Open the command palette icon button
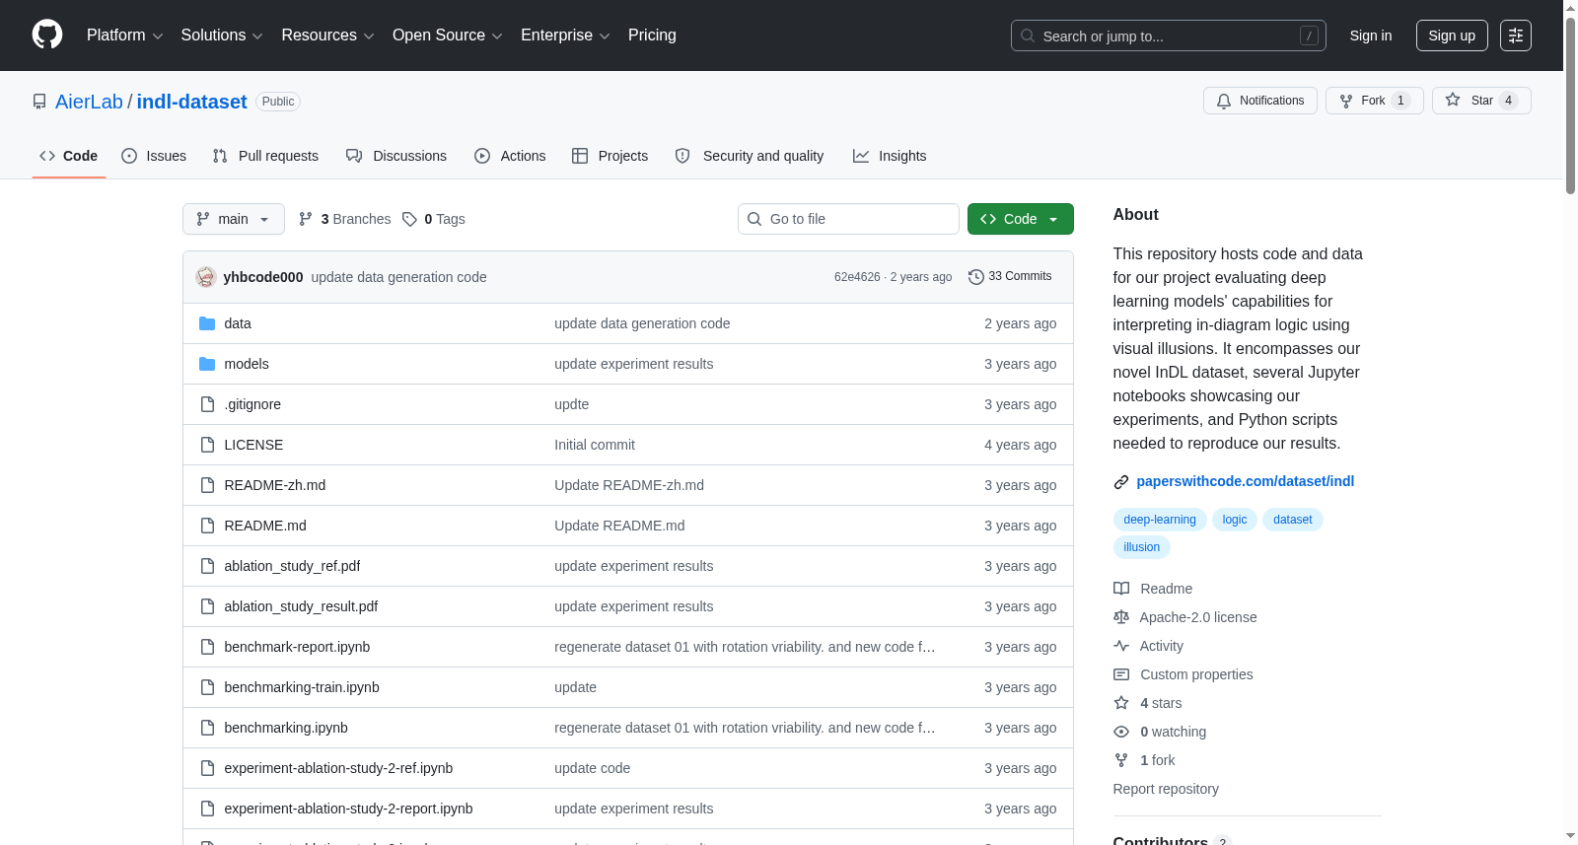 (1516, 35)
